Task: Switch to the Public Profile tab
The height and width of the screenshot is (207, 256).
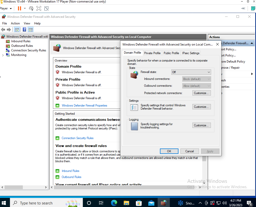Action: point(171,53)
